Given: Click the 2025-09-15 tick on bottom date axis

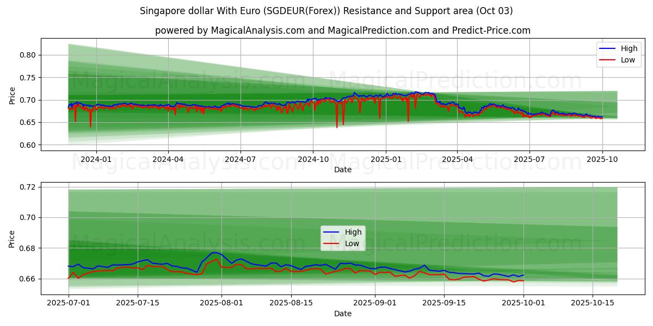Looking at the screenshot, I should (x=444, y=303).
